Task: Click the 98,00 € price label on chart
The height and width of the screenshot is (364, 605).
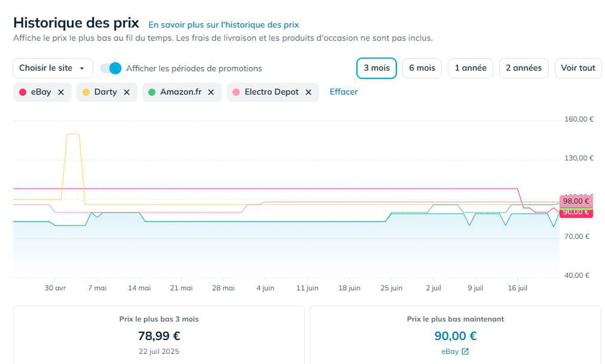Action: tap(576, 201)
